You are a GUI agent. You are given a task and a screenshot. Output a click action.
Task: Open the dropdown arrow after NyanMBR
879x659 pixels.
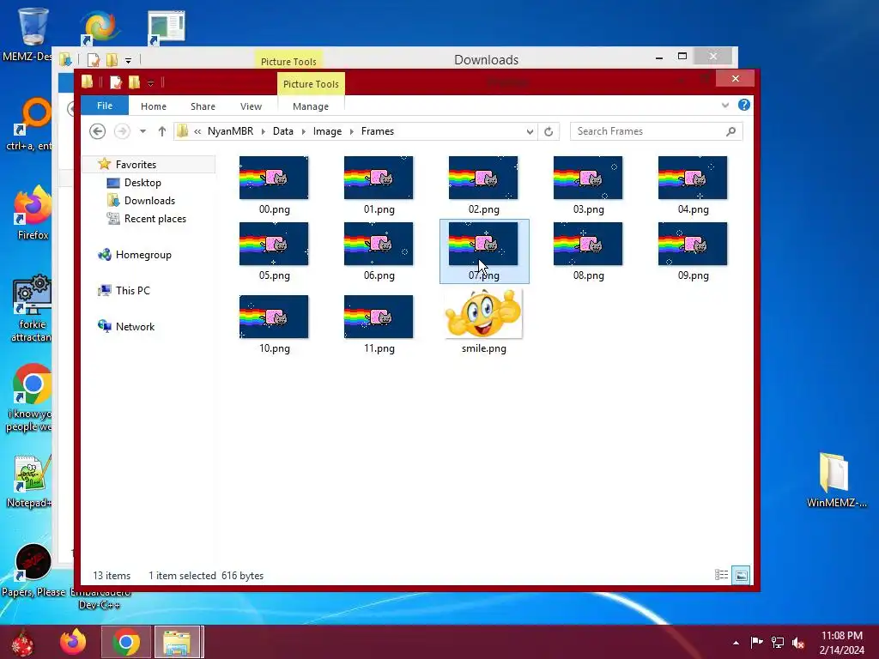coord(263,131)
